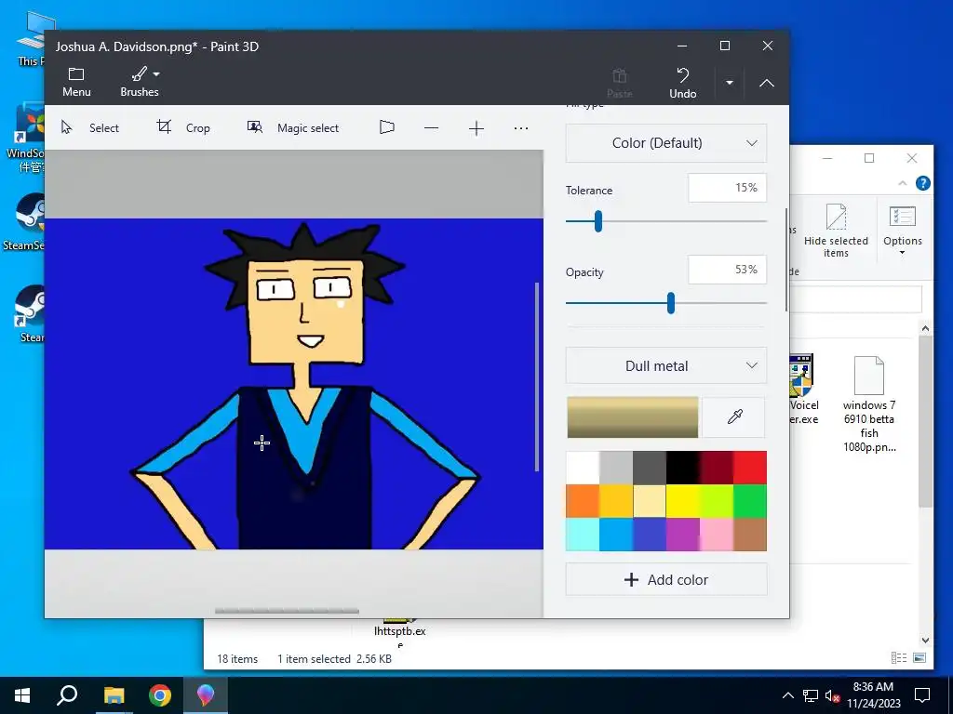
Task: Open taskbar search magnifier
Action: click(x=67, y=695)
